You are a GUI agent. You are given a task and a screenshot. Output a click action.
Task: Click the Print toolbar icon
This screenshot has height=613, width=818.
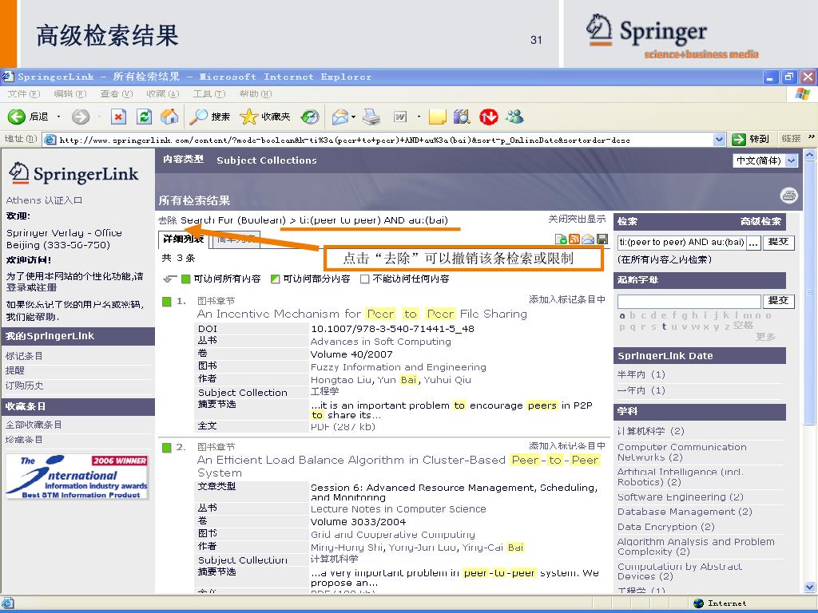pyautogui.click(x=371, y=117)
